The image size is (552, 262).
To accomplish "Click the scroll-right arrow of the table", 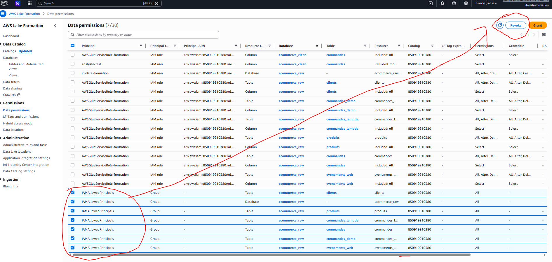I will 544,255.
